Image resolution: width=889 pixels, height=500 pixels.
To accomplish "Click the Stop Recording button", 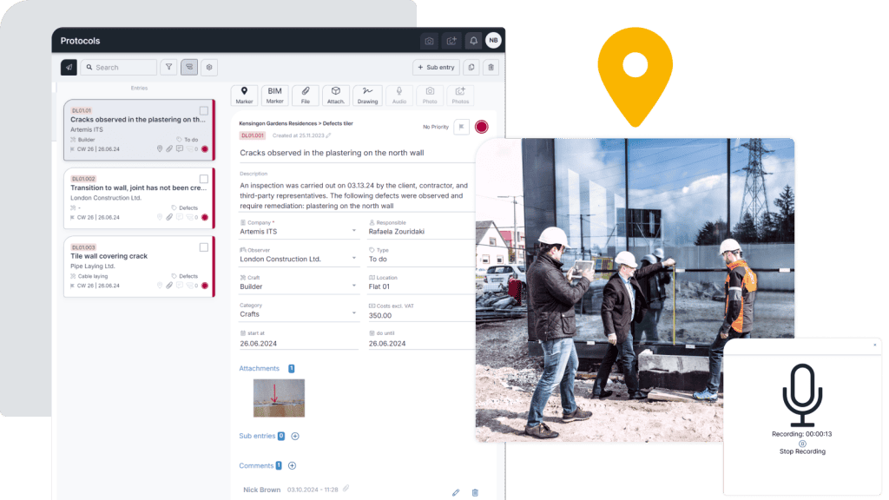I will 801,451.
